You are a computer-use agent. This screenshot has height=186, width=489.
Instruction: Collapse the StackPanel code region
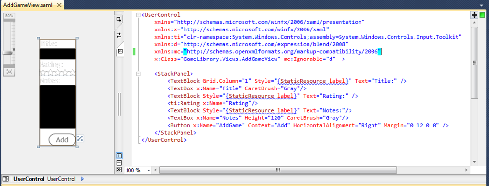138,74
